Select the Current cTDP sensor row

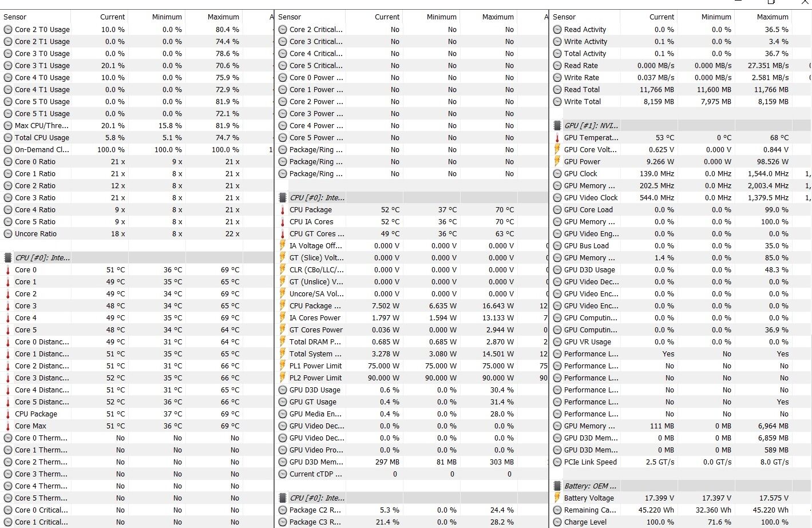click(315, 474)
